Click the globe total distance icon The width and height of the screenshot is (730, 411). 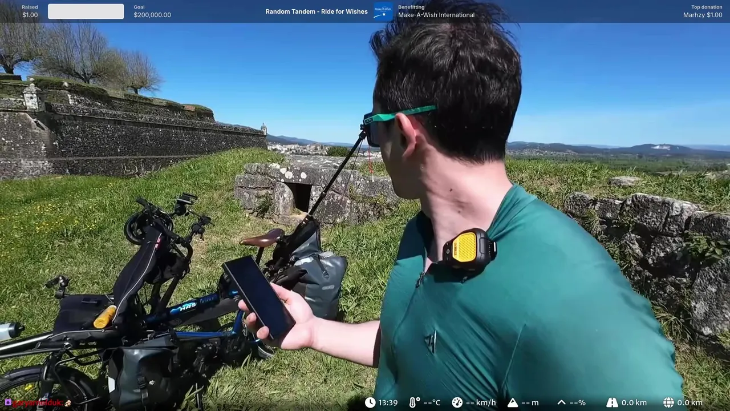pyautogui.click(x=668, y=402)
